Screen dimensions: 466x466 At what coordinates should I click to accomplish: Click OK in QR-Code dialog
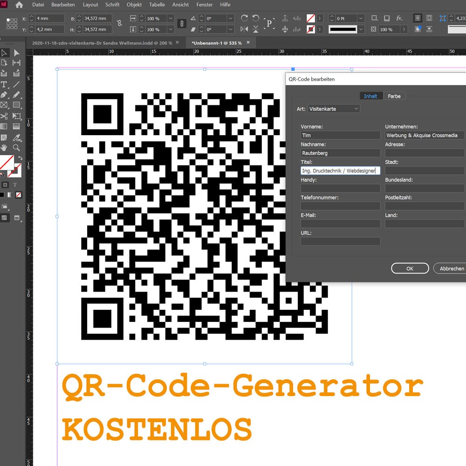pyautogui.click(x=410, y=268)
